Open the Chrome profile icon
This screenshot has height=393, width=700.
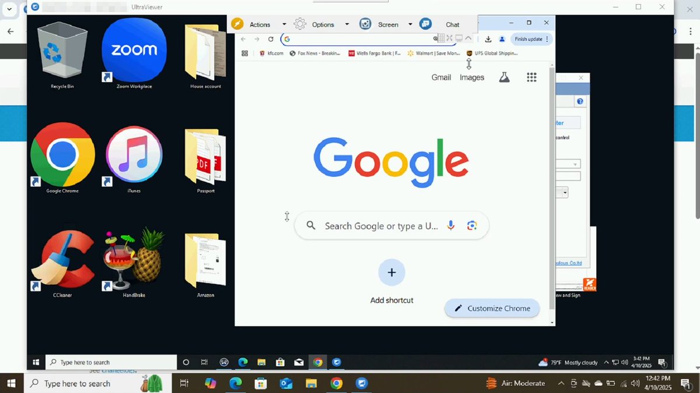(x=502, y=39)
